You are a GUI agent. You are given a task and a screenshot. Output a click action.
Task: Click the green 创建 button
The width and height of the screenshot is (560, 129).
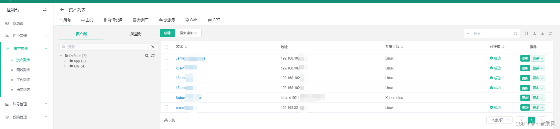point(167,33)
